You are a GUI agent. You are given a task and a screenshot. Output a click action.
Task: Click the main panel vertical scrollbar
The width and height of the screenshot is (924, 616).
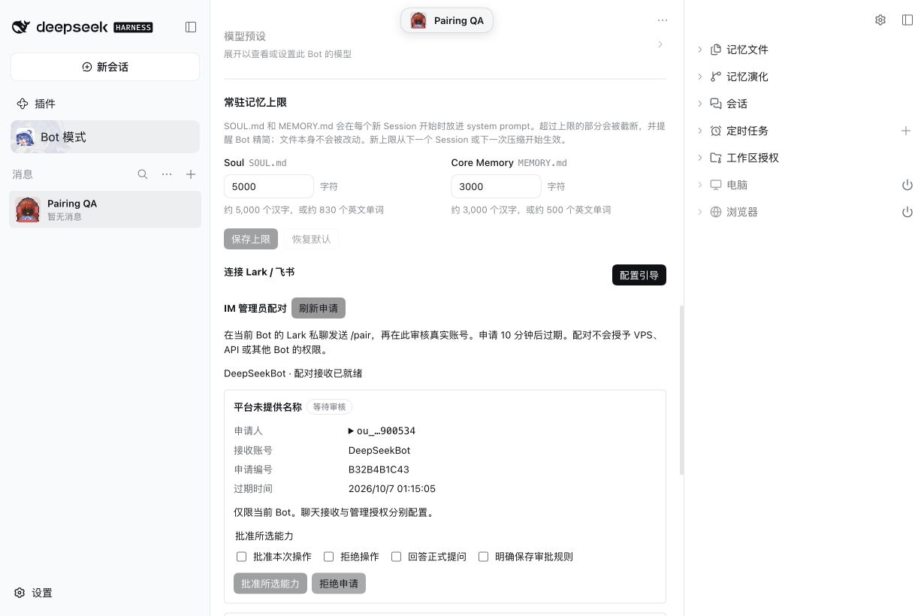[x=681, y=390]
